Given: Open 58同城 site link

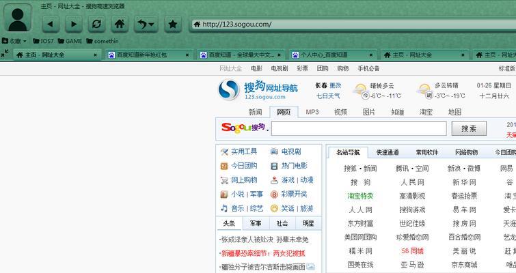Looking at the screenshot, I should 412,251.
